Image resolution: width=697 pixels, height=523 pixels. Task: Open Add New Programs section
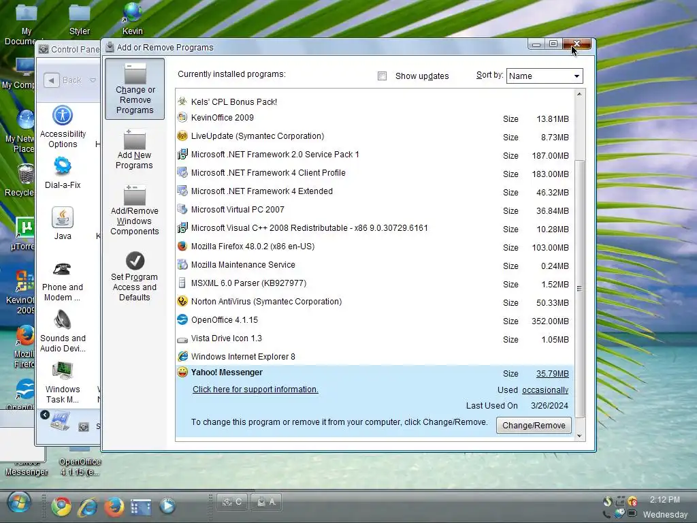click(x=134, y=149)
